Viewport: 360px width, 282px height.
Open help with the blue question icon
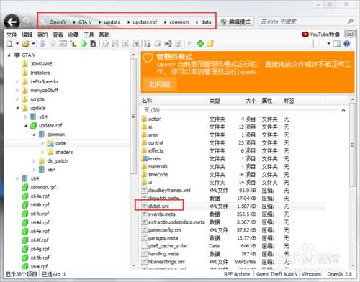[x=346, y=44]
